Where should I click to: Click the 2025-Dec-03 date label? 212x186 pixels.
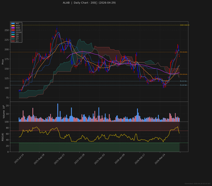click(100, 159)
